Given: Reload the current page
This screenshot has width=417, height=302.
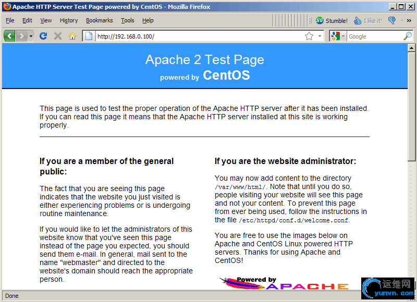Looking at the screenshot, I should coord(43,36).
